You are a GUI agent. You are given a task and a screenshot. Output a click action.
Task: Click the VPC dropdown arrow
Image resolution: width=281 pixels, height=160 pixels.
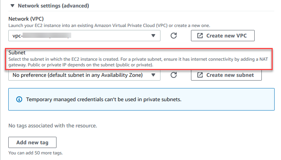click(153, 36)
